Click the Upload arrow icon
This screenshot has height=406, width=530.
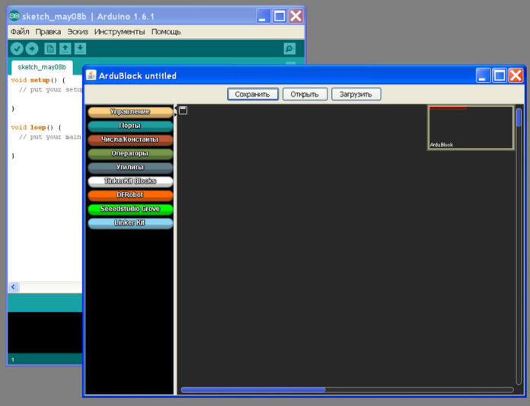coord(32,49)
